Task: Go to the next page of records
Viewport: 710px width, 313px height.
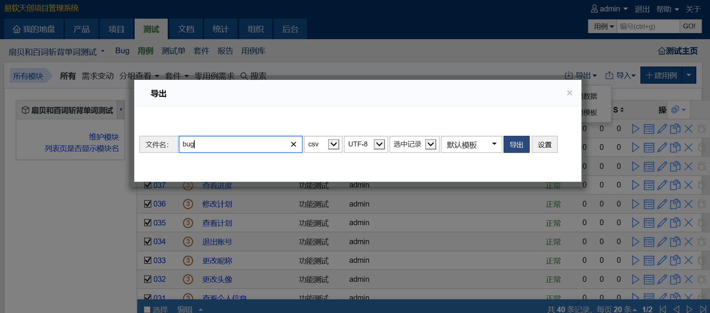Action: point(689,309)
